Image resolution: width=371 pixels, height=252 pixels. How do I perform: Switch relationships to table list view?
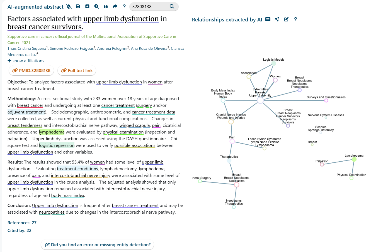click(268, 19)
